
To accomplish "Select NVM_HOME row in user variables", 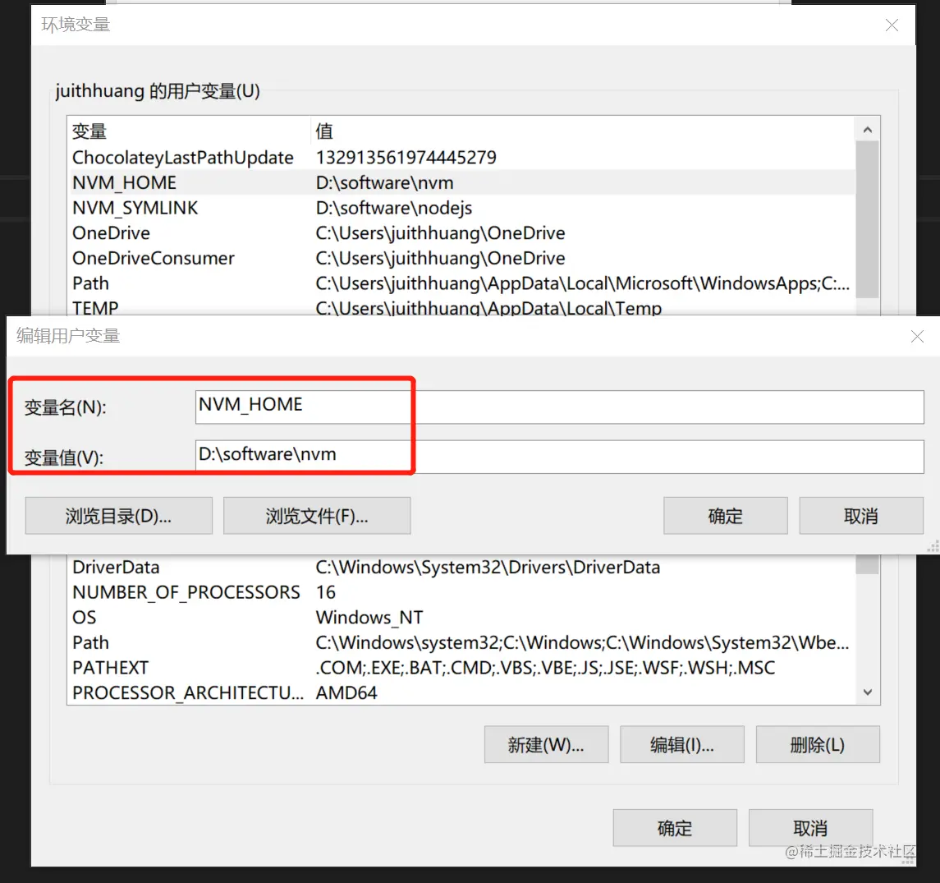I will click(x=461, y=182).
